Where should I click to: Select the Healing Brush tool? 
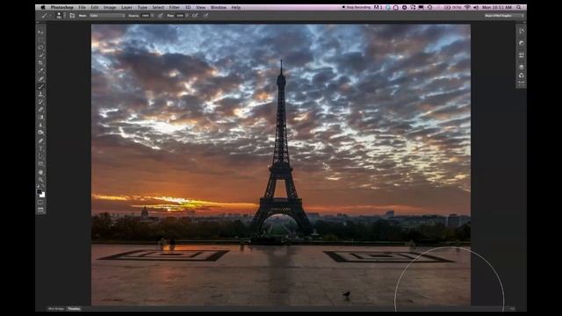[x=40, y=78]
